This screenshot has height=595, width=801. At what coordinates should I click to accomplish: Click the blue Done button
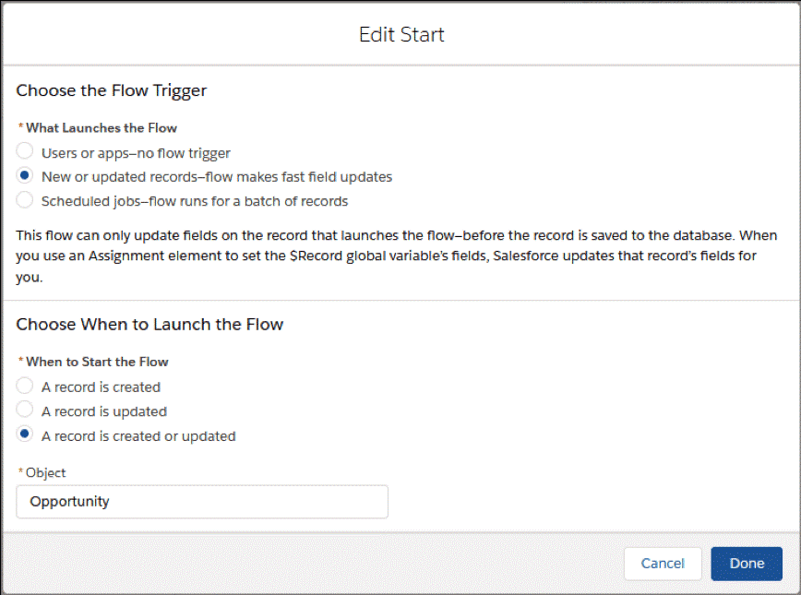pos(746,564)
